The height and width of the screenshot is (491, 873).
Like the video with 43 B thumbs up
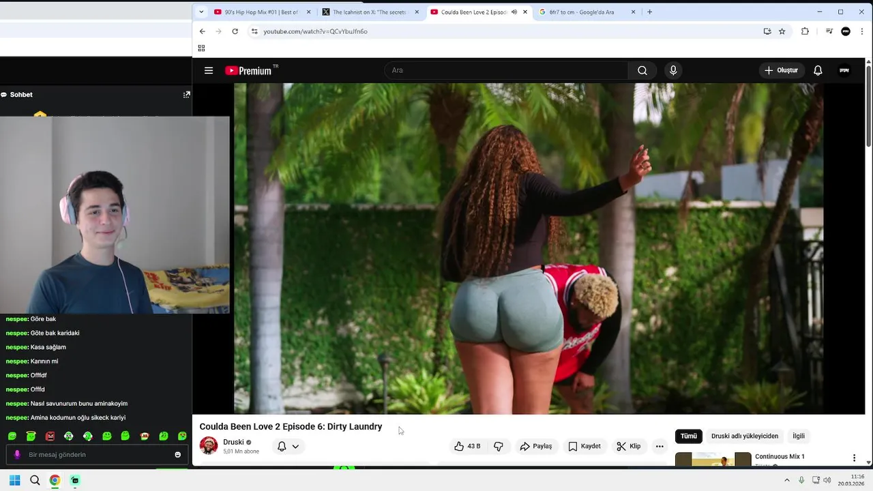coord(467,446)
